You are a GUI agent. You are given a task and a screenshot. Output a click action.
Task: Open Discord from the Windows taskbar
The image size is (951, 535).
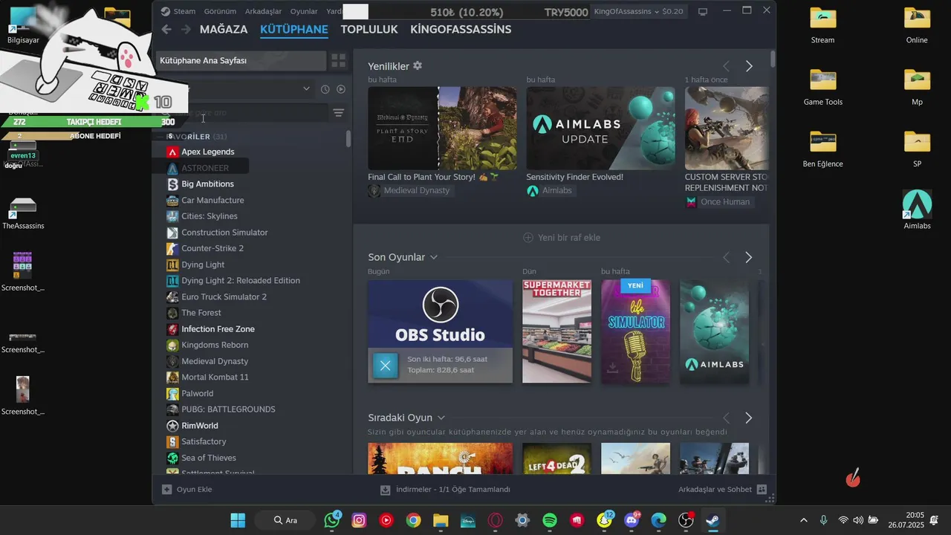tap(632, 520)
